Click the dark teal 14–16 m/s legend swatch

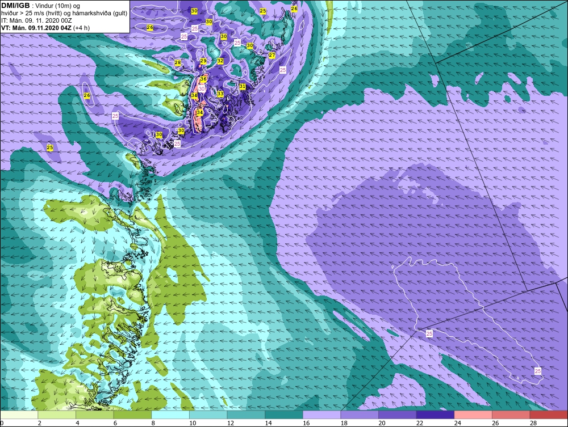point(283,415)
